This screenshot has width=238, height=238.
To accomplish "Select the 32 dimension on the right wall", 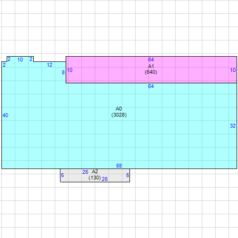I will pos(233,126).
